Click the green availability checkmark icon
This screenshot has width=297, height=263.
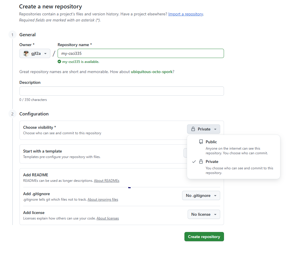pyautogui.click(x=59, y=61)
